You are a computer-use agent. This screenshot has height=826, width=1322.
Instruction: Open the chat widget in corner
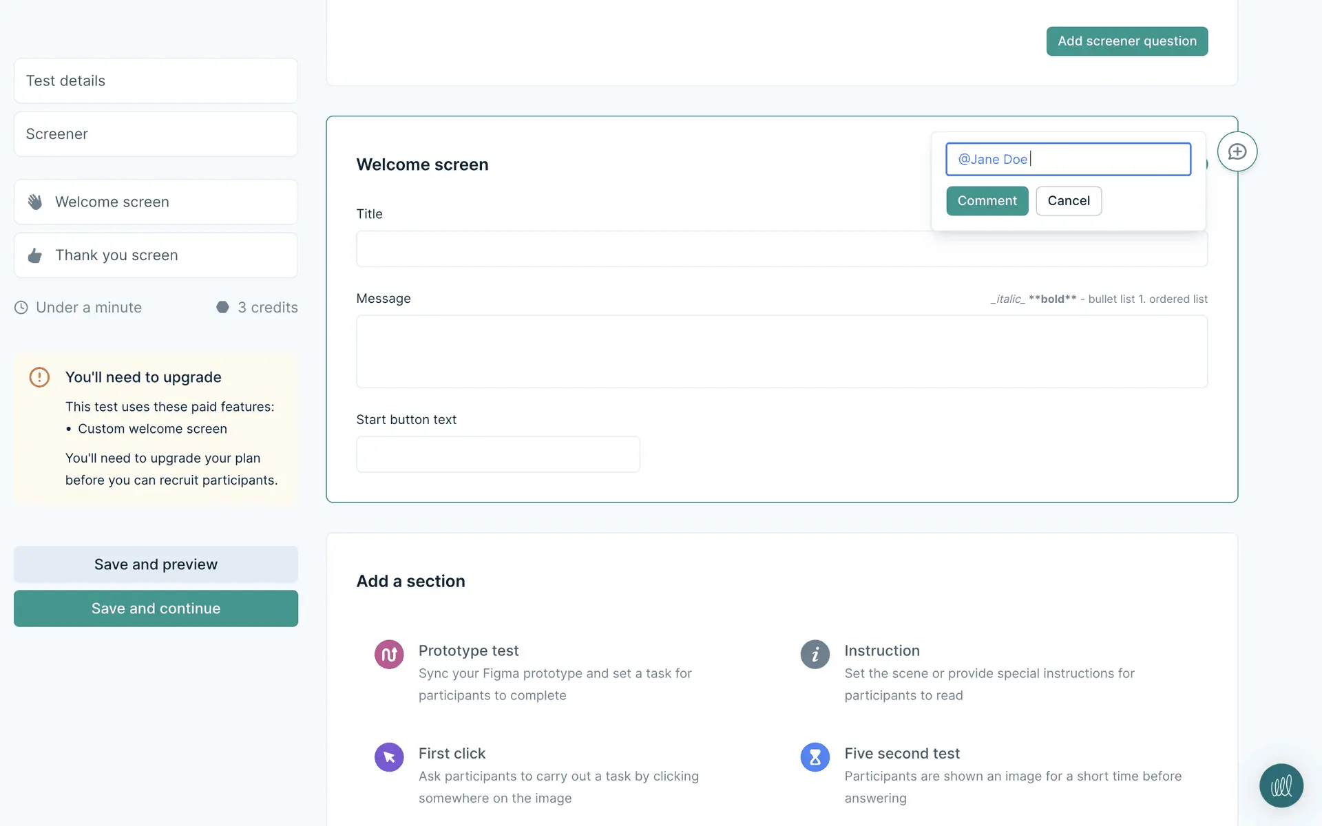(x=1281, y=785)
